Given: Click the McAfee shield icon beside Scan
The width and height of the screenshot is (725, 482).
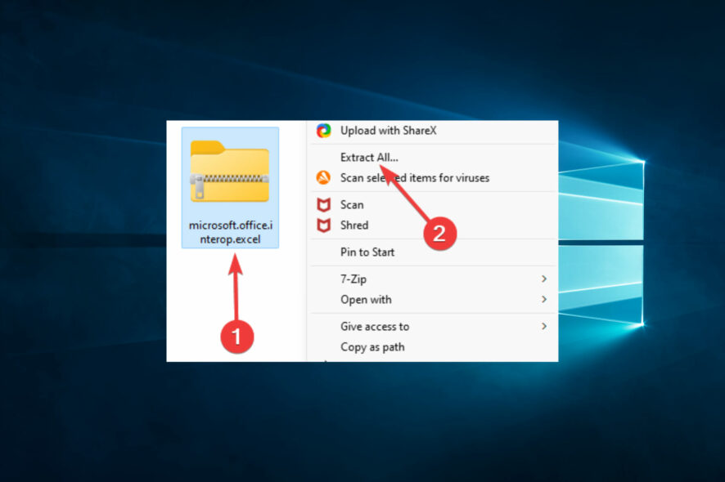Looking at the screenshot, I should click(x=322, y=204).
